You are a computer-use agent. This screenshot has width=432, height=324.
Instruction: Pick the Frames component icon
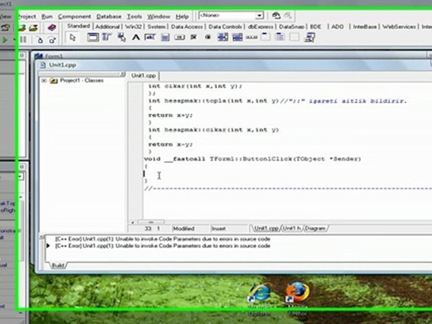[x=93, y=37]
